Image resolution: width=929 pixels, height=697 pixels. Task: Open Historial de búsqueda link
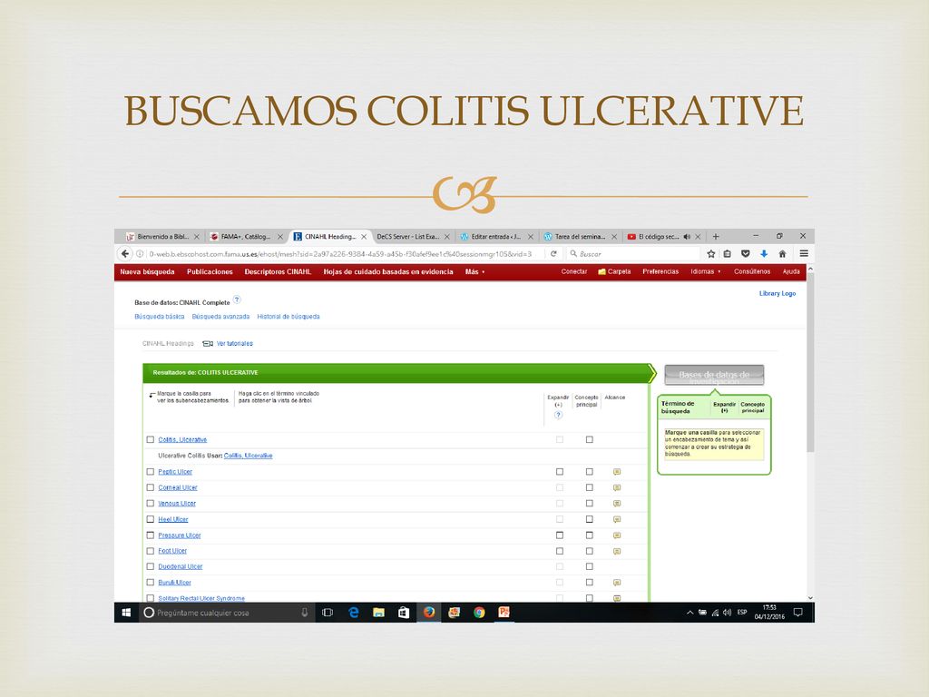click(x=288, y=317)
